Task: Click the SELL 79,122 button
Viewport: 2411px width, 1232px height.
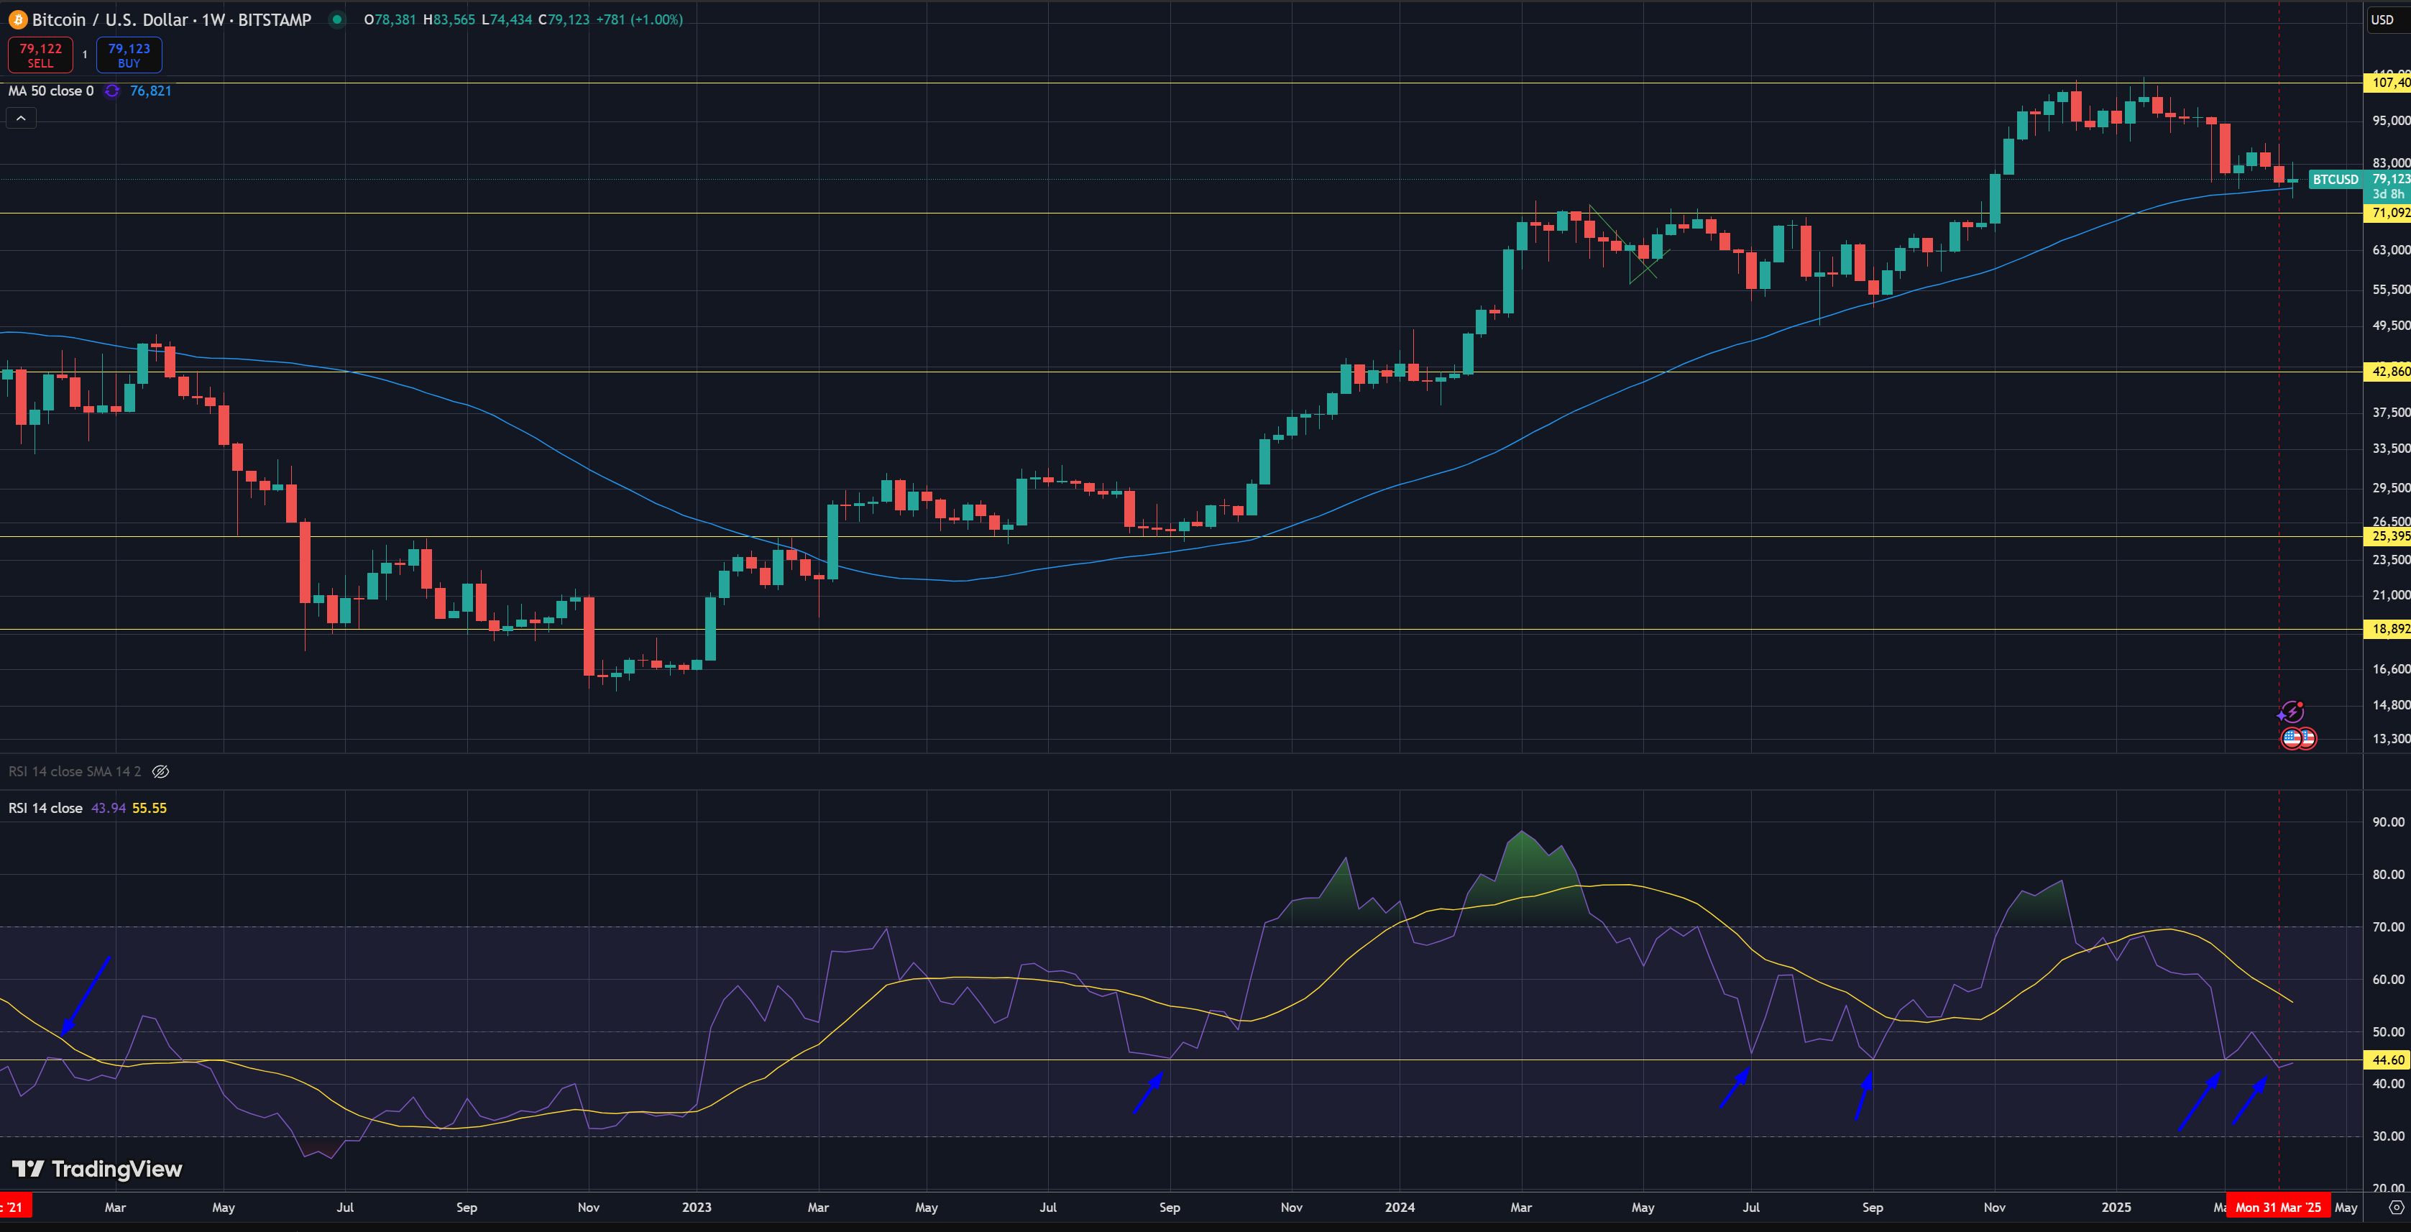Action: tap(40, 55)
